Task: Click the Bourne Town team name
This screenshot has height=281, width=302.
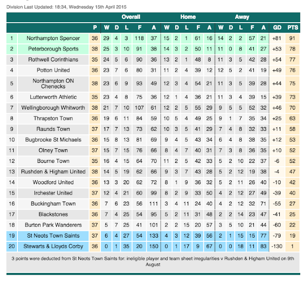Action: 53,161
